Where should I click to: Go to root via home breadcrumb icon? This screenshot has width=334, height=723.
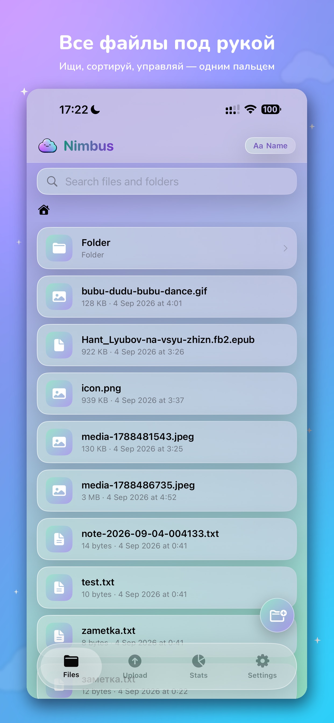[44, 210]
